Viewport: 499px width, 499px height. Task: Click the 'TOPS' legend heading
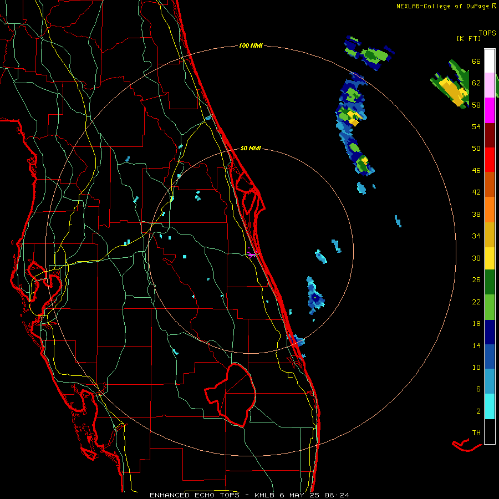coord(487,33)
